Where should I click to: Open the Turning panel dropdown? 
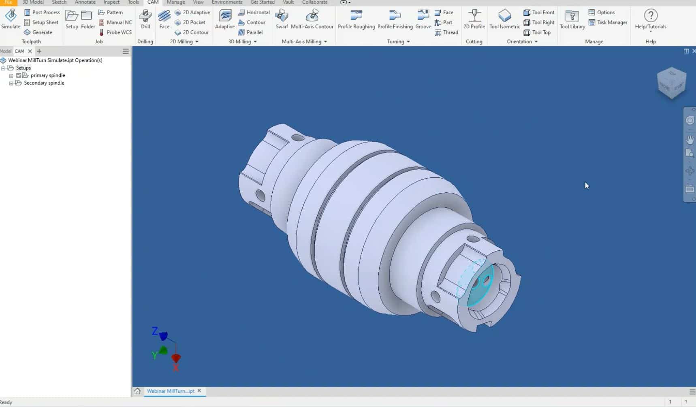[408, 42]
